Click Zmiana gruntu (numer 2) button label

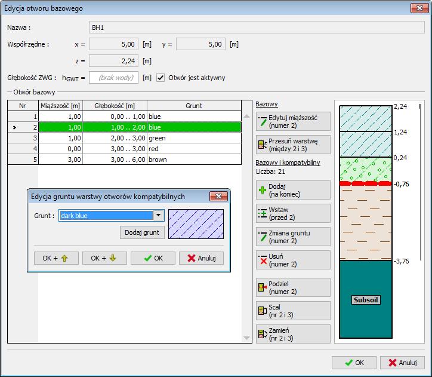click(x=289, y=237)
